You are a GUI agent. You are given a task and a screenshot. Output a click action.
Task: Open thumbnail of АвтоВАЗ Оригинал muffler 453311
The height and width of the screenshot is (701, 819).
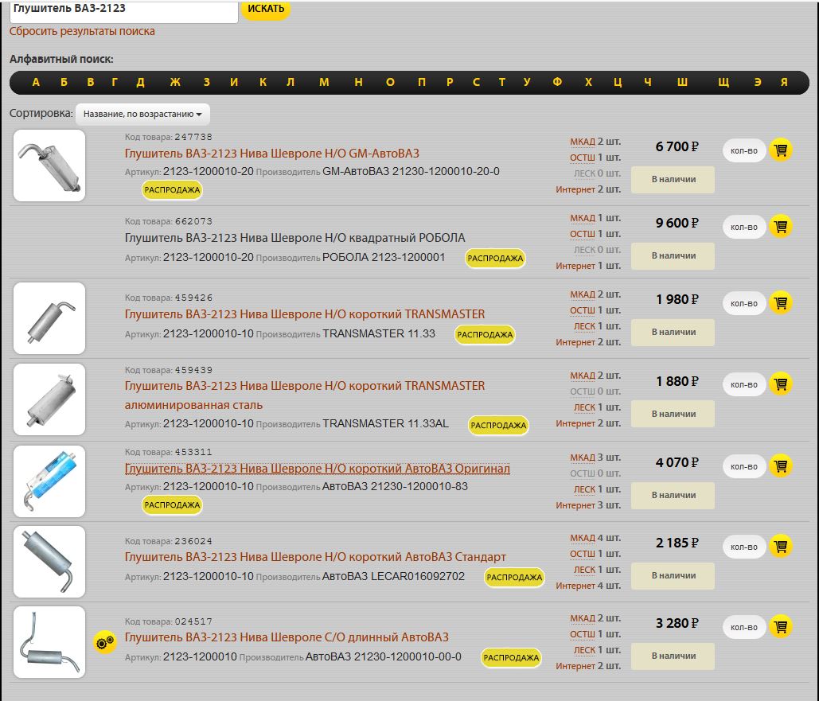click(x=49, y=481)
